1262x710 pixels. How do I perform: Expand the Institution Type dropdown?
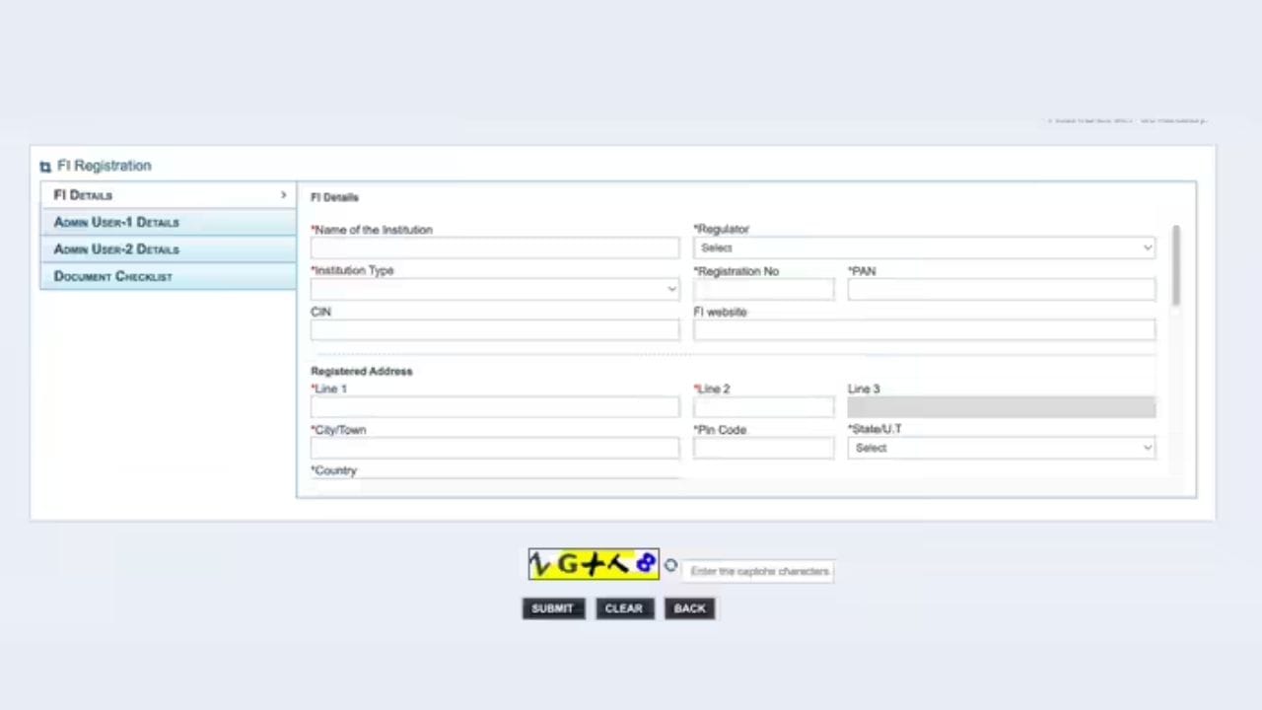pos(494,289)
